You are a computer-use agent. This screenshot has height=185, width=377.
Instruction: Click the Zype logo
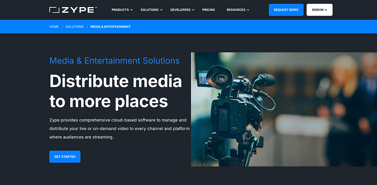point(73,10)
